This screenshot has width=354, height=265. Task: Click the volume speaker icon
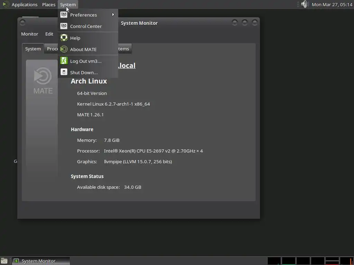click(305, 4)
